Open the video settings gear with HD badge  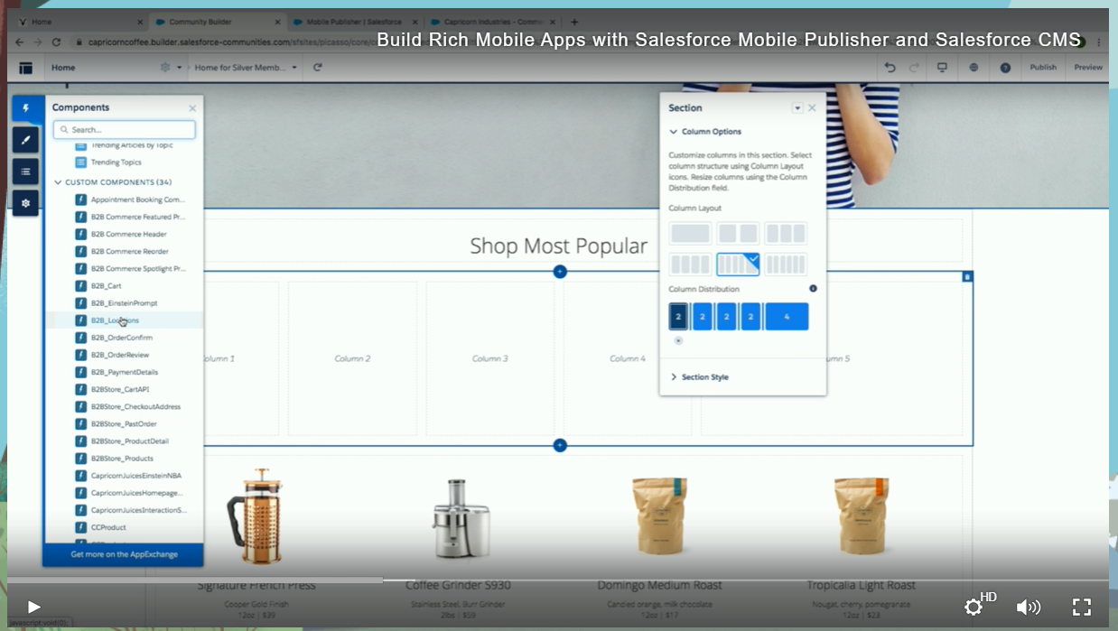tap(974, 607)
